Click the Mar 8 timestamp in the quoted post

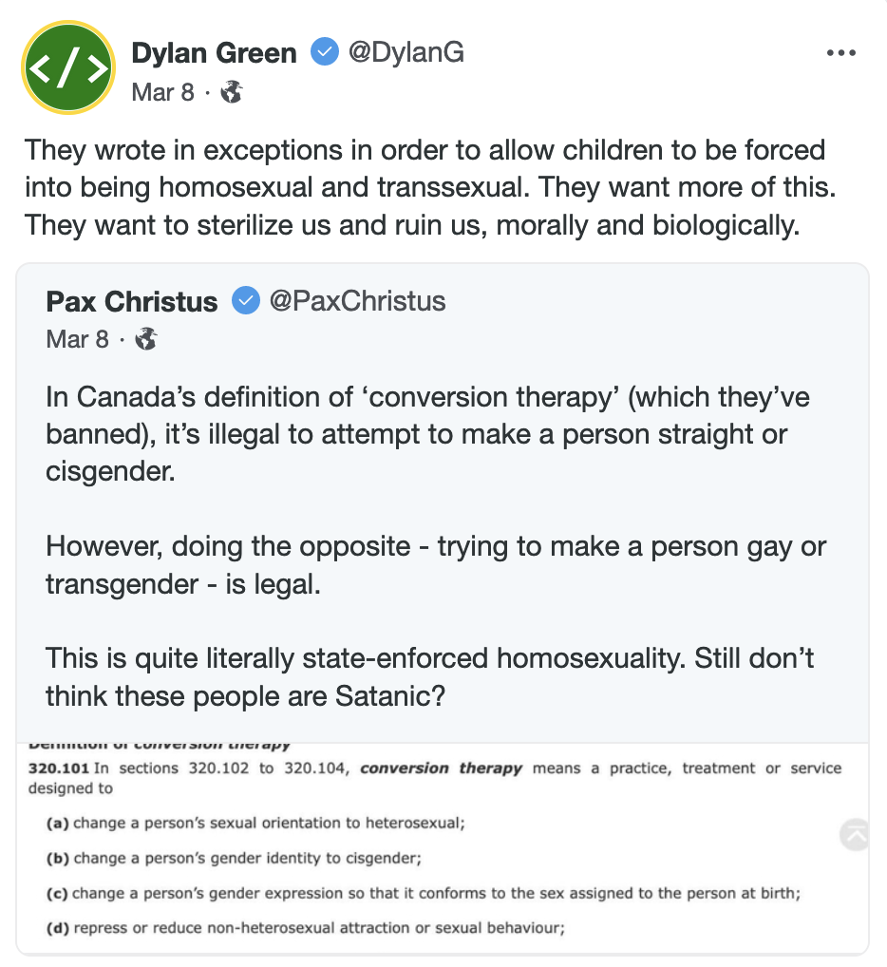(78, 339)
